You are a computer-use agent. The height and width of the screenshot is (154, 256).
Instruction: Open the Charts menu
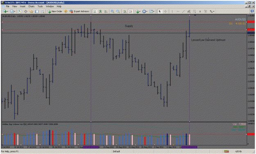point(32,7)
